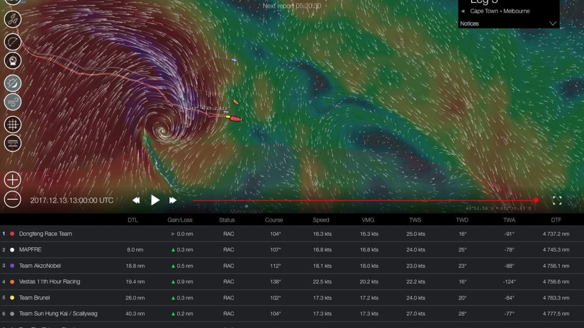
Task: Click the previous leg arrow
Action: [x=463, y=11]
